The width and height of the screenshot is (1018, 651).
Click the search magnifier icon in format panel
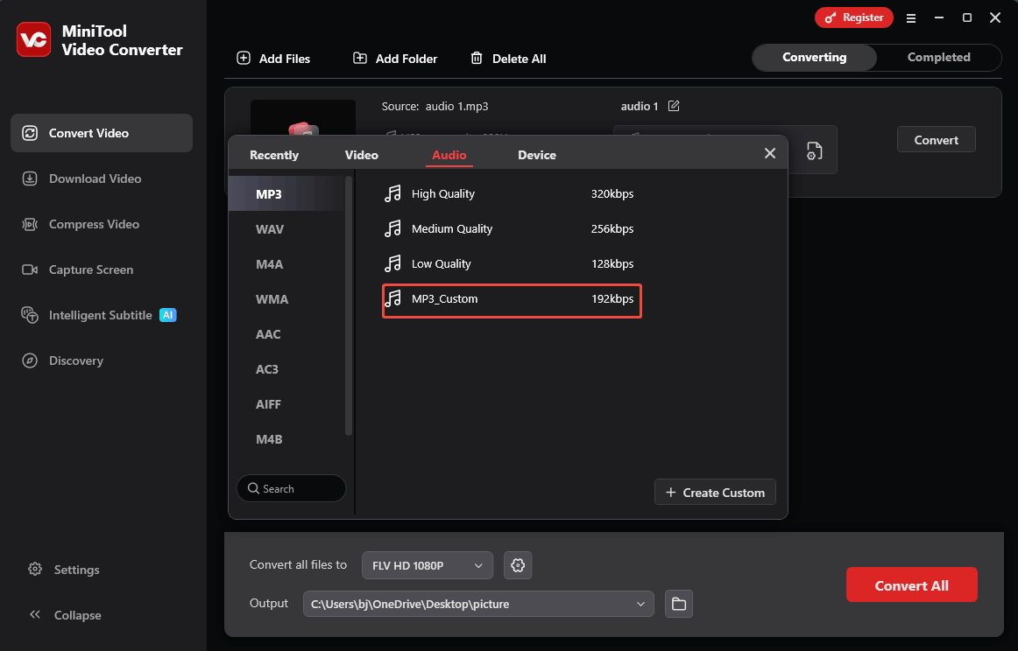click(254, 488)
